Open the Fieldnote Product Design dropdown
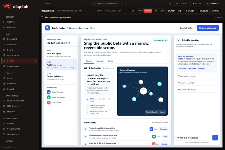Viewport: 225px width, 150px height. [68, 11]
